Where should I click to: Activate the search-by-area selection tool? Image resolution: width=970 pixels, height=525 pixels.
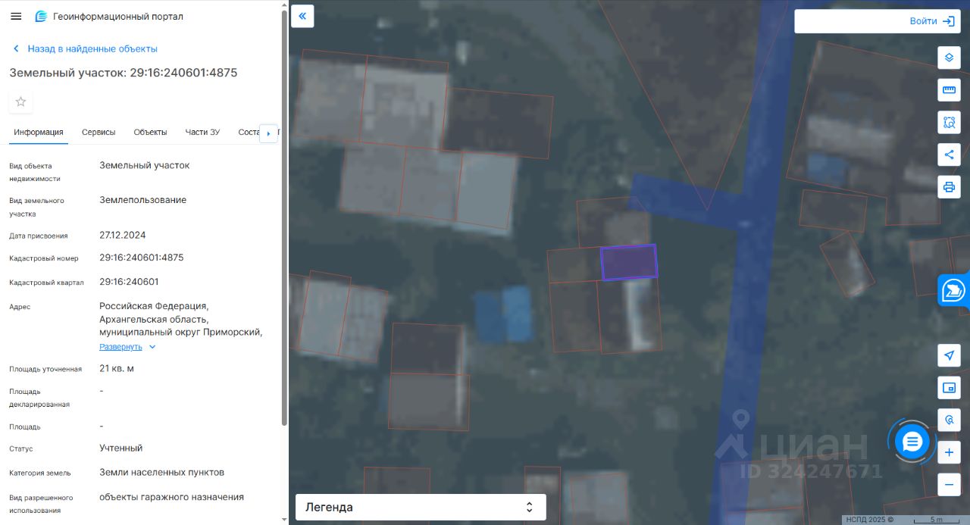click(949, 122)
